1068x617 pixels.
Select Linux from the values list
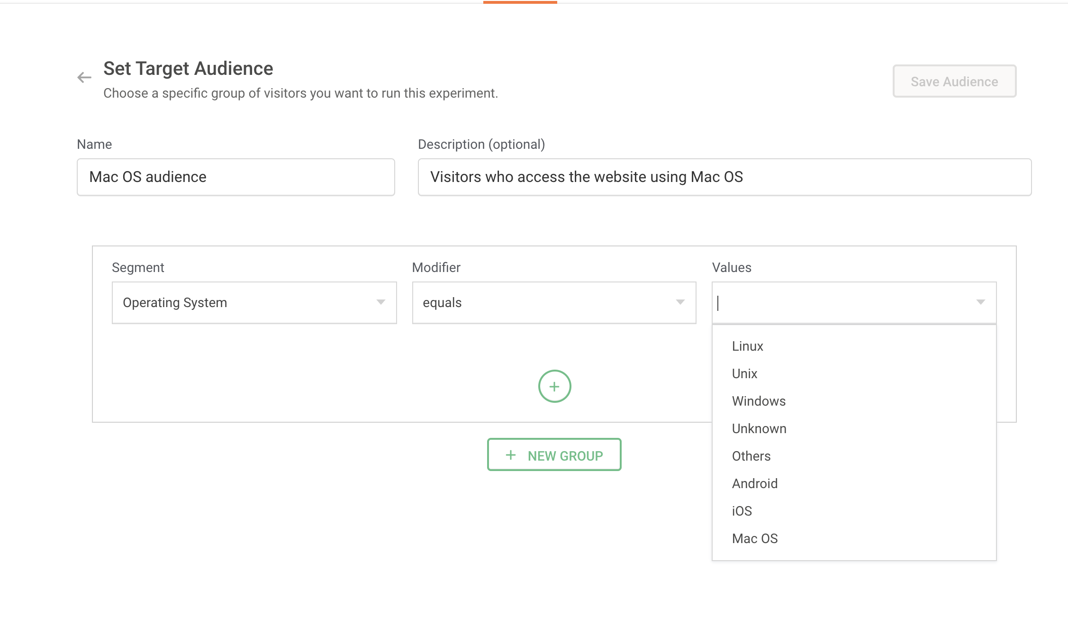(747, 346)
